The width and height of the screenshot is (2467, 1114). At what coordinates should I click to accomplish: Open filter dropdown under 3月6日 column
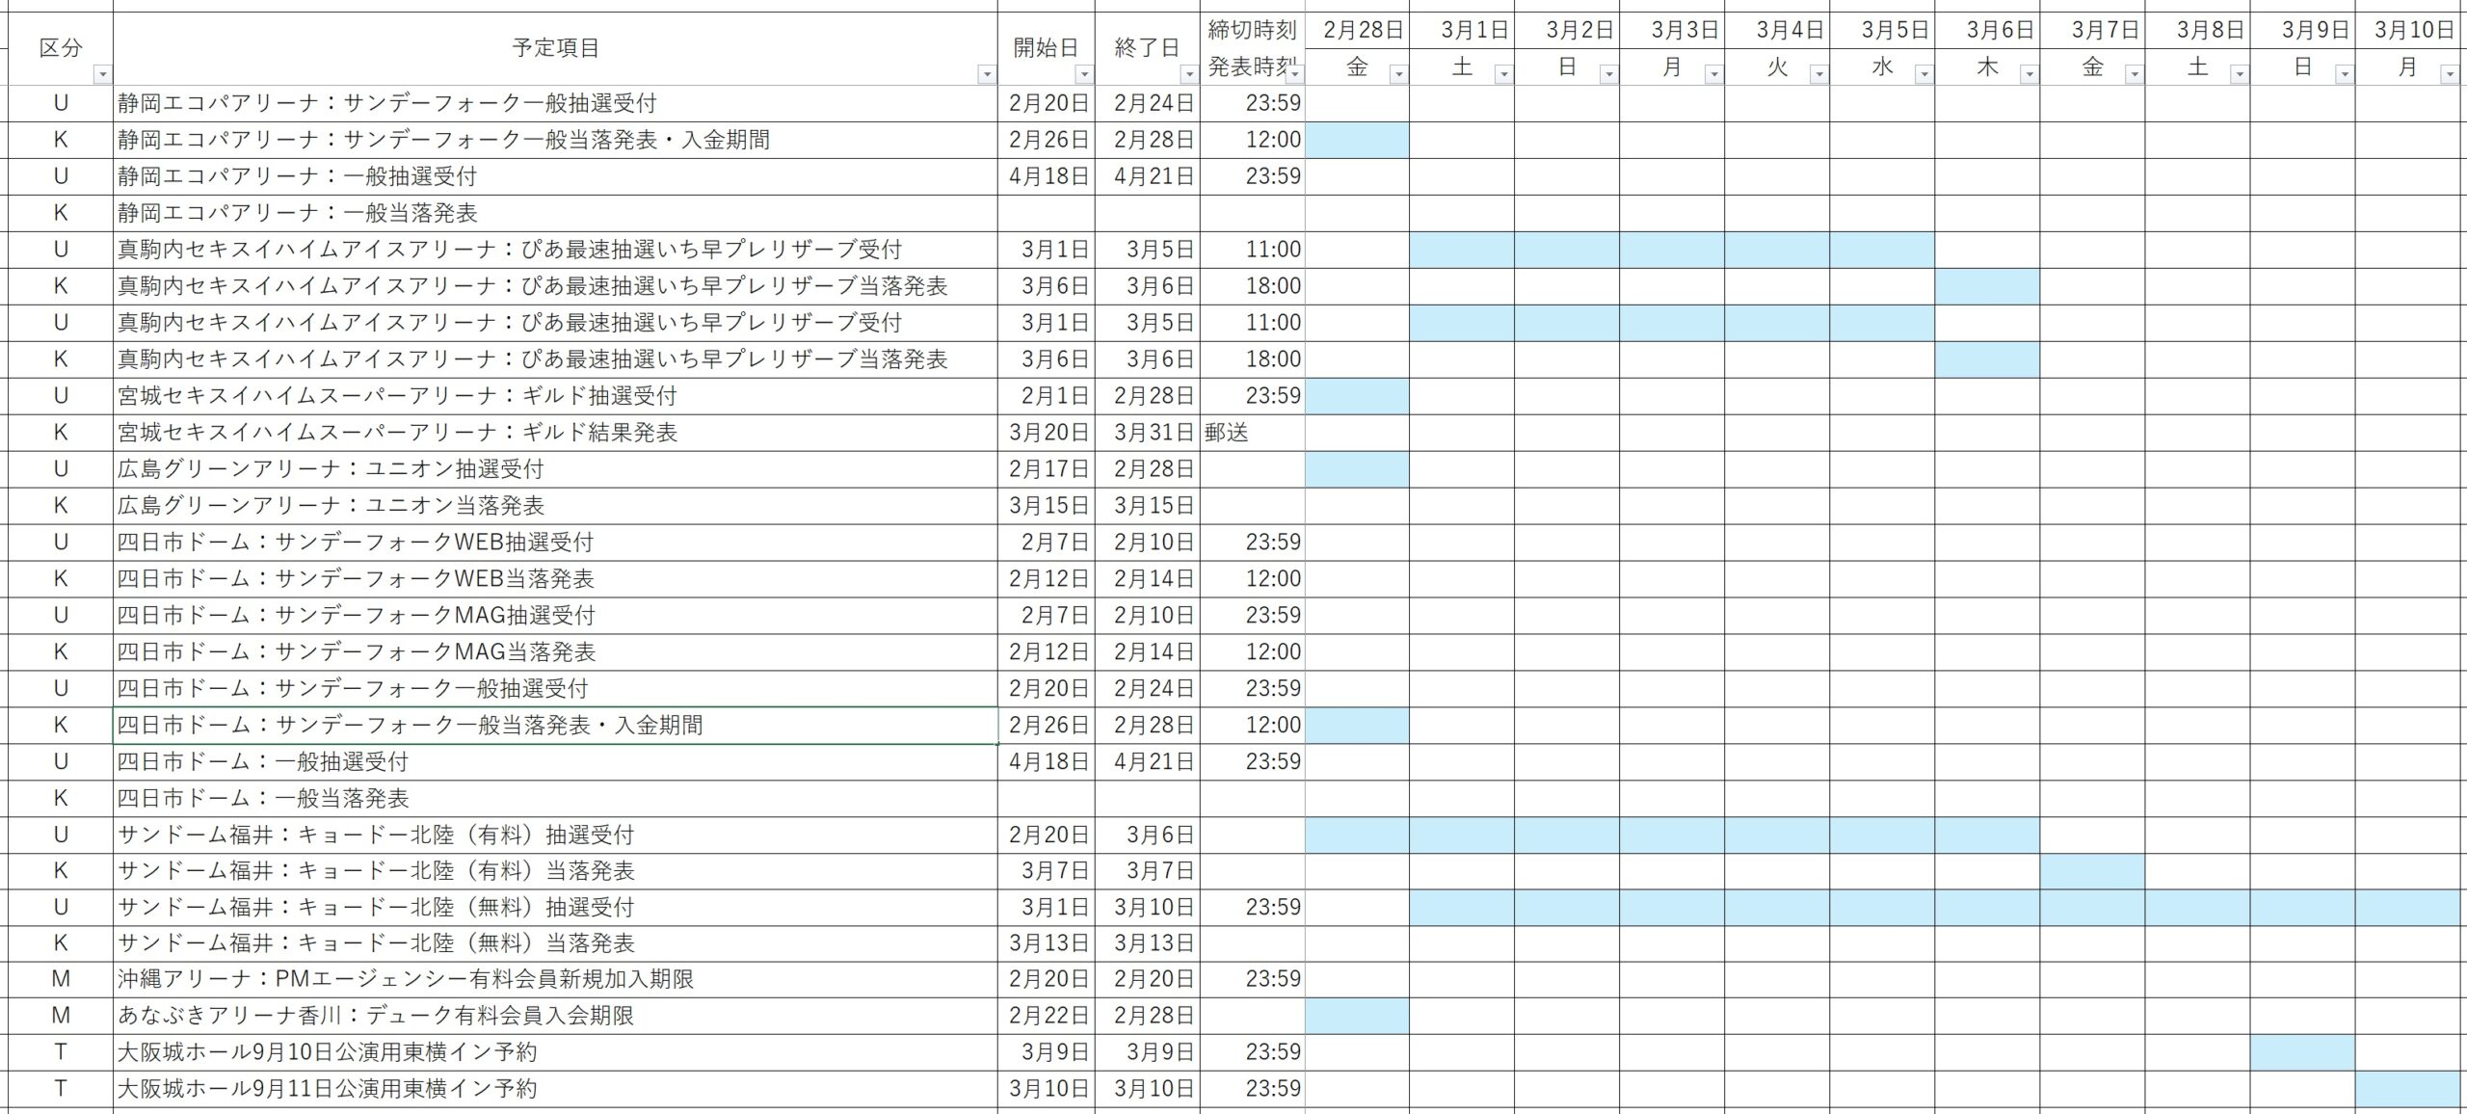pyautogui.click(x=2029, y=74)
